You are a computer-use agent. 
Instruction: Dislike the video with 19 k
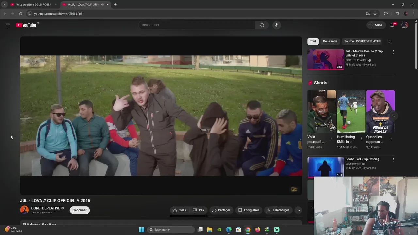pyautogui.click(x=198, y=210)
